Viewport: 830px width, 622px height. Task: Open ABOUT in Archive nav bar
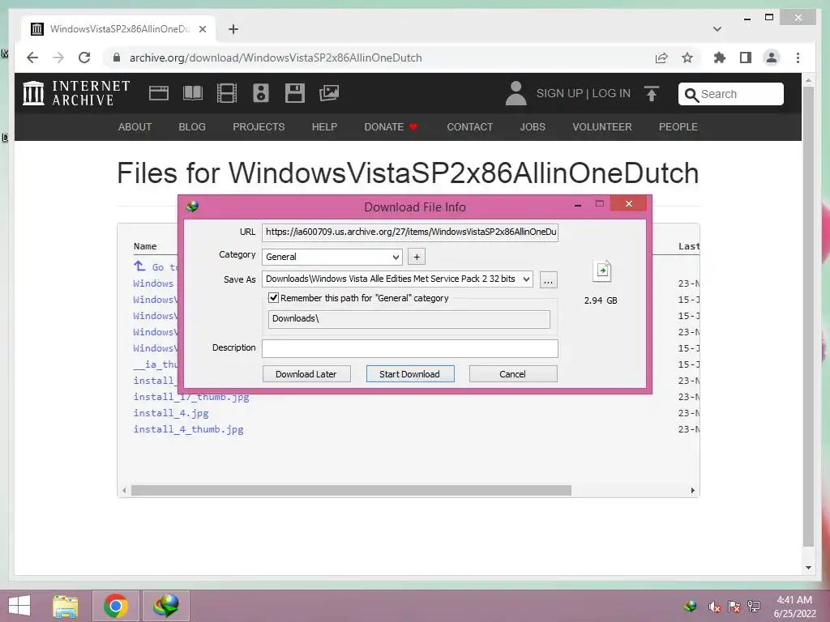pos(135,127)
